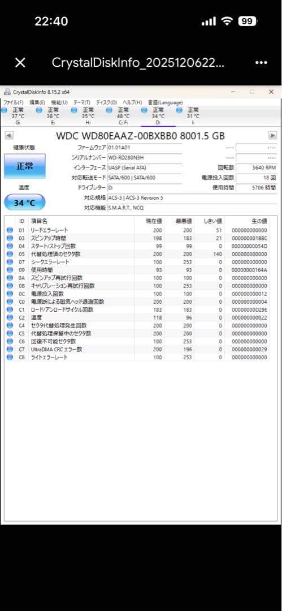Open the ヘルプ(H) menu

pos(132,102)
